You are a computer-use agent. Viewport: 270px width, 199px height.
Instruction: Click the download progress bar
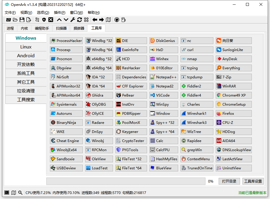click(x=126, y=181)
